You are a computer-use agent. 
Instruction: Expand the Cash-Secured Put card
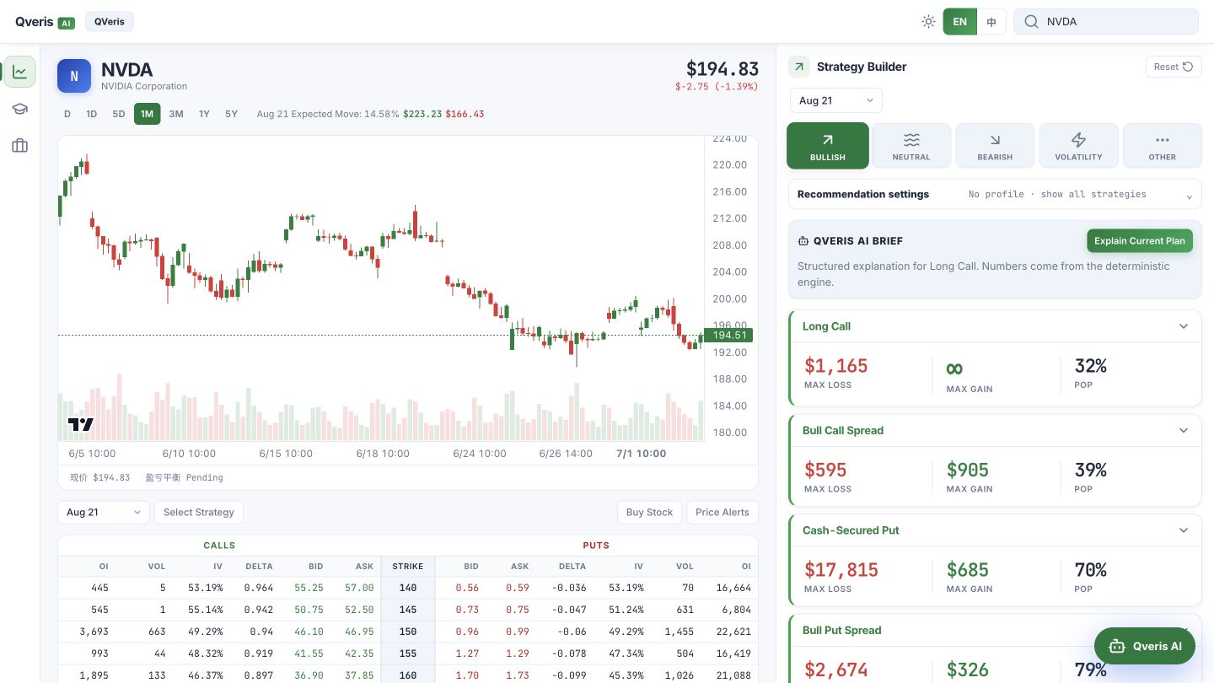pyautogui.click(x=1184, y=530)
